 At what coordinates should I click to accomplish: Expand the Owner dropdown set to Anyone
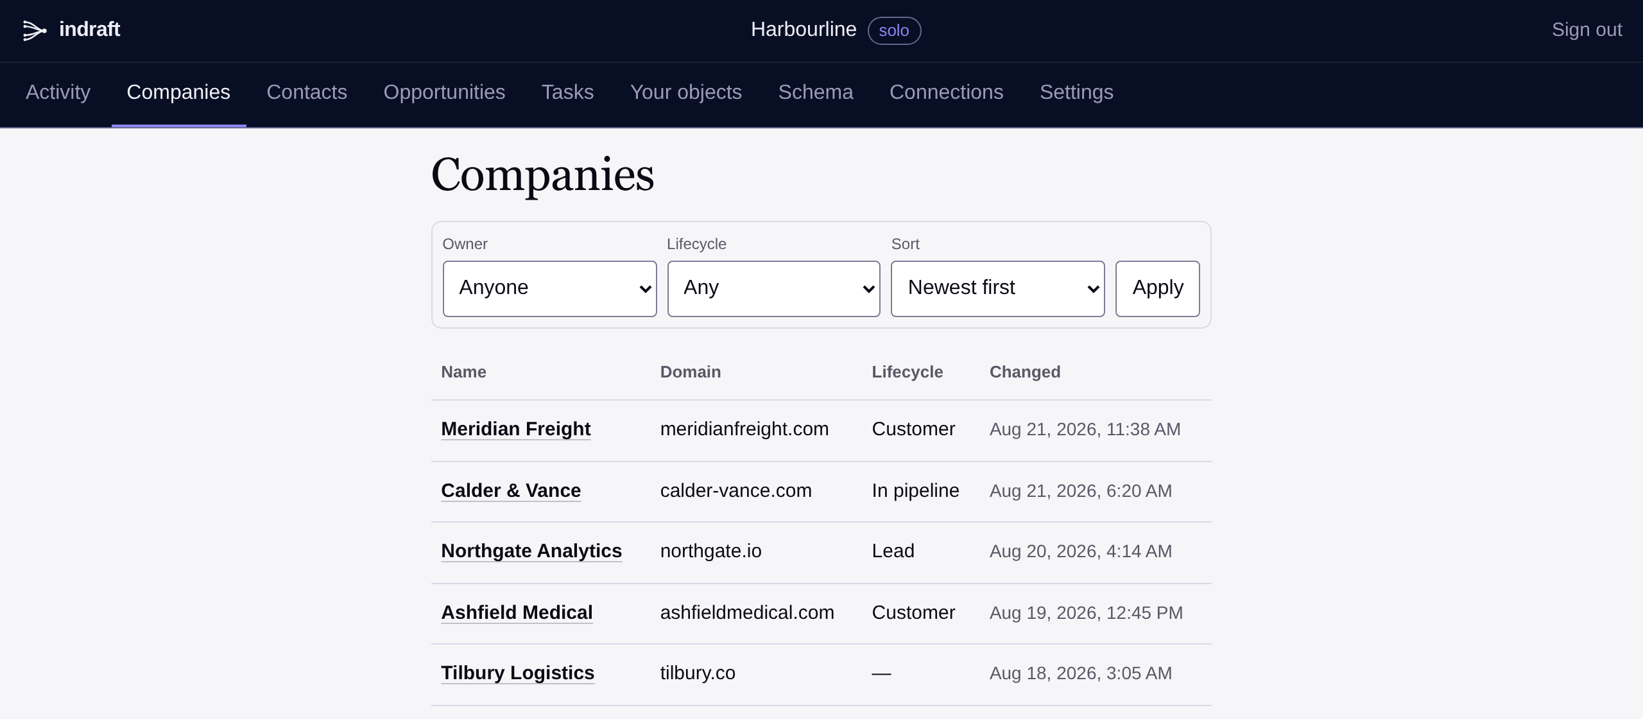[x=550, y=288]
